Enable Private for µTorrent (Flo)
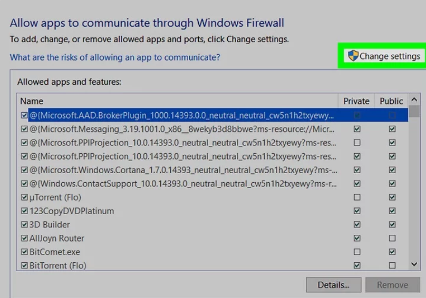The image size is (426, 298). click(x=357, y=197)
